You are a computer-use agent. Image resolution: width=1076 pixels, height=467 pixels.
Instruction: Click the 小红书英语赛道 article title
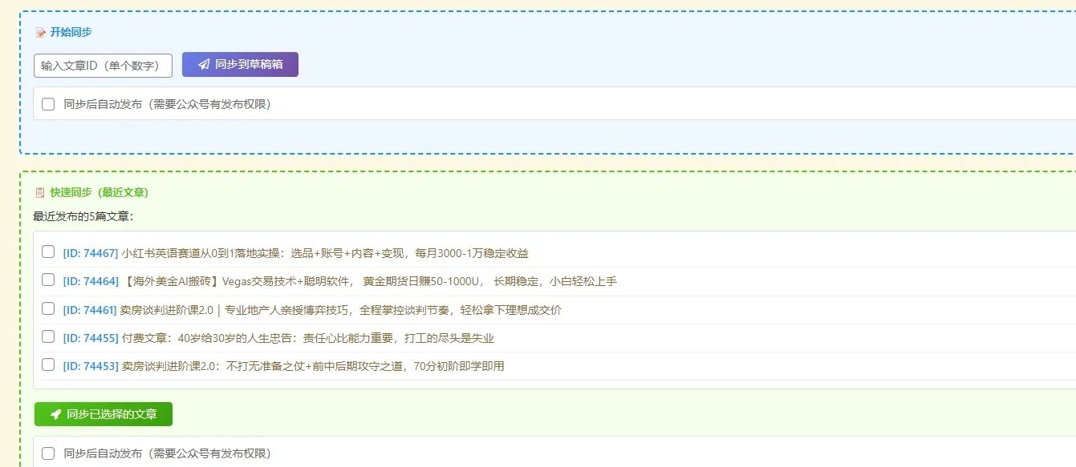[325, 253]
